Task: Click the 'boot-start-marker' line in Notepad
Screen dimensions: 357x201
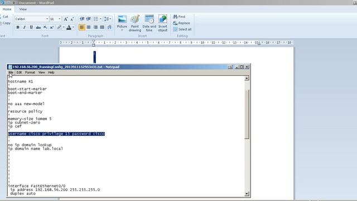Action: [27, 89]
